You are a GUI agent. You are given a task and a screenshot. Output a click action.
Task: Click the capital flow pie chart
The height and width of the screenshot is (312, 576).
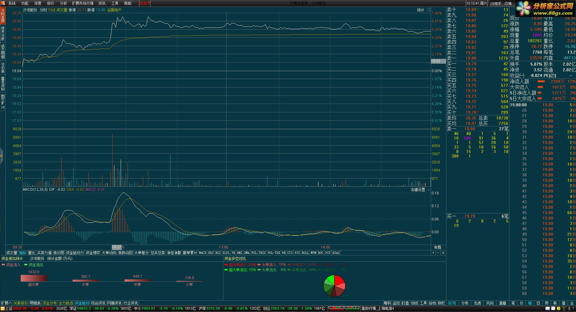[x=334, y=286]
